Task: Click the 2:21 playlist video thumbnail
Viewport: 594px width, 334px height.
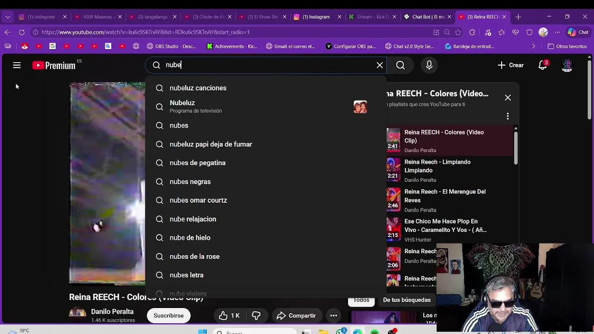Action: (394, 169)
